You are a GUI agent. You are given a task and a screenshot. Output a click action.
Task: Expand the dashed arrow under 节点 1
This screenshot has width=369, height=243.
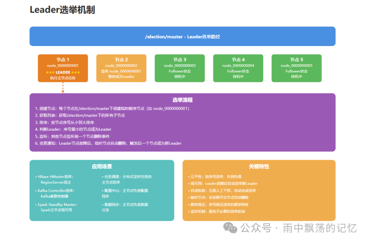63,87
